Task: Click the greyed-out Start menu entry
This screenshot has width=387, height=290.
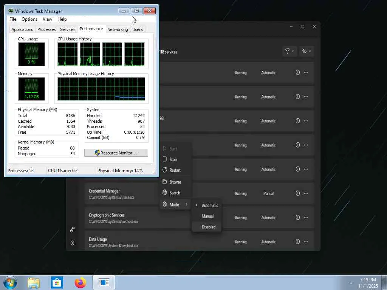Action: pyautogui.click(x=176, y=149)
